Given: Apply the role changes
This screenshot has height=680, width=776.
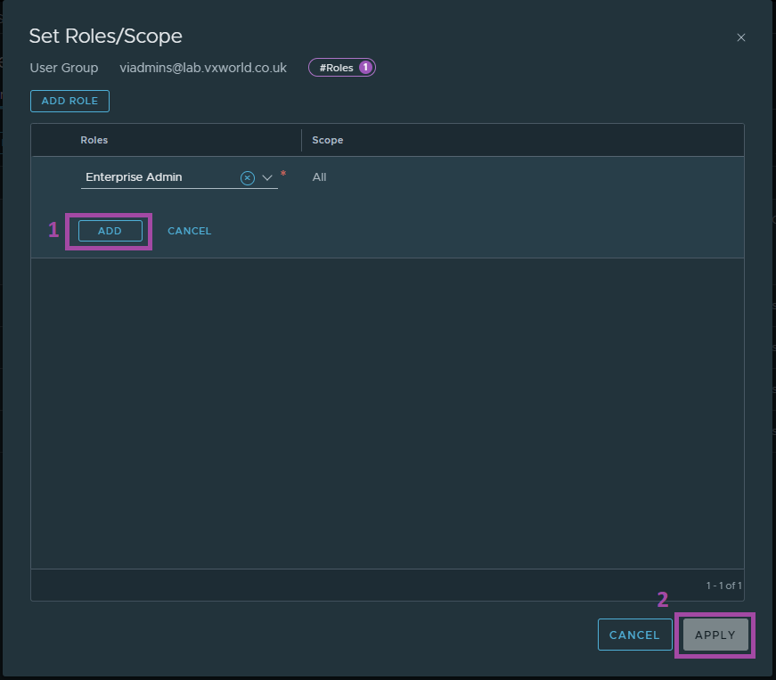Looking at the screenshot, I should (x=715, y=635).
